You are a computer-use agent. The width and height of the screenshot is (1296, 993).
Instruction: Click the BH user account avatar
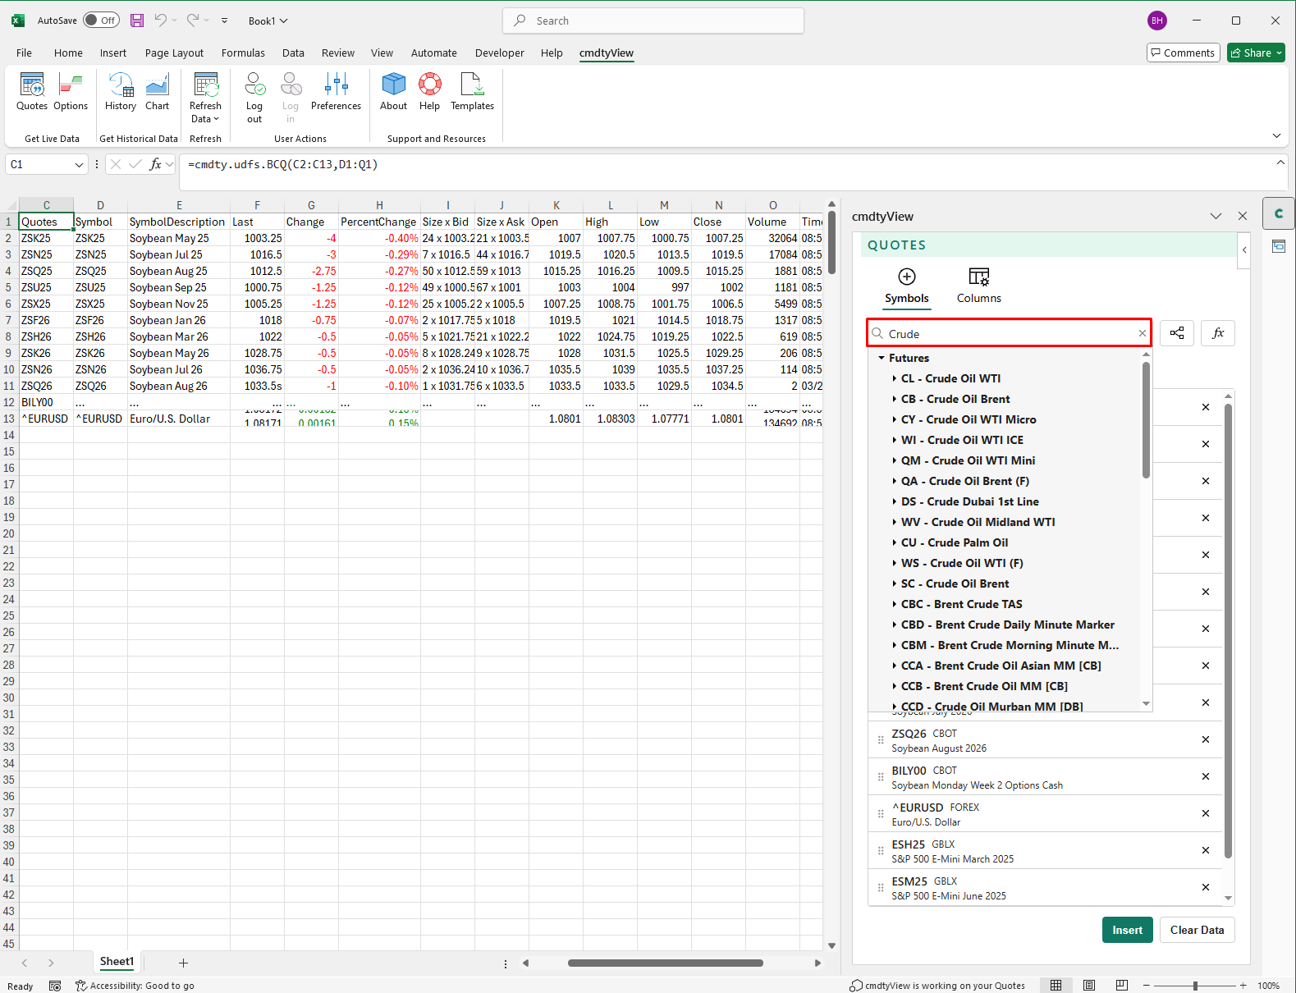[x=1157, y=21]
